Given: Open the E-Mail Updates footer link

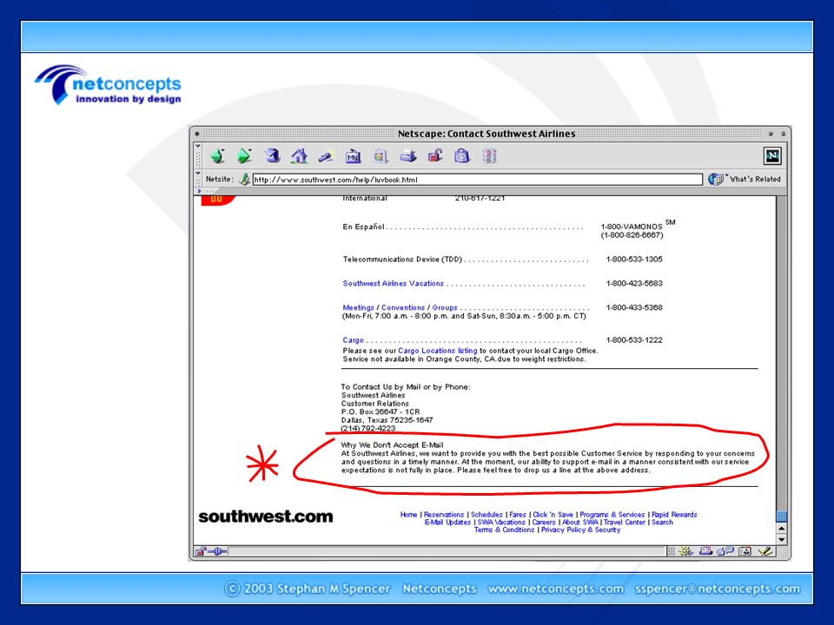Looking at the screenshot, I should (x=447, y=523).
